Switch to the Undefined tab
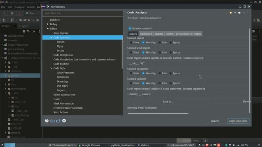The width and height of the screenshot is (262, 147). click(146, 33)
